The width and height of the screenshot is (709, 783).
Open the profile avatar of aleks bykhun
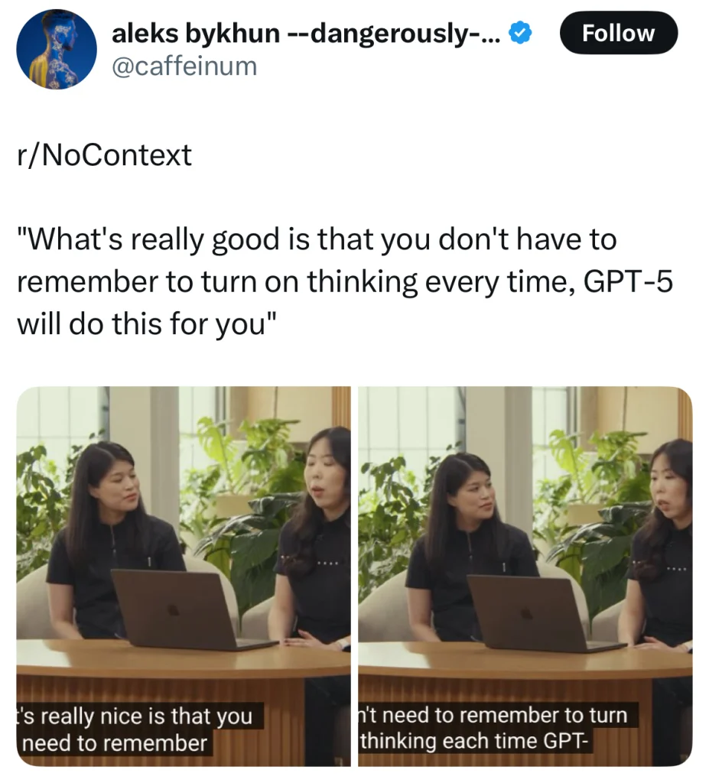point(57,49)
